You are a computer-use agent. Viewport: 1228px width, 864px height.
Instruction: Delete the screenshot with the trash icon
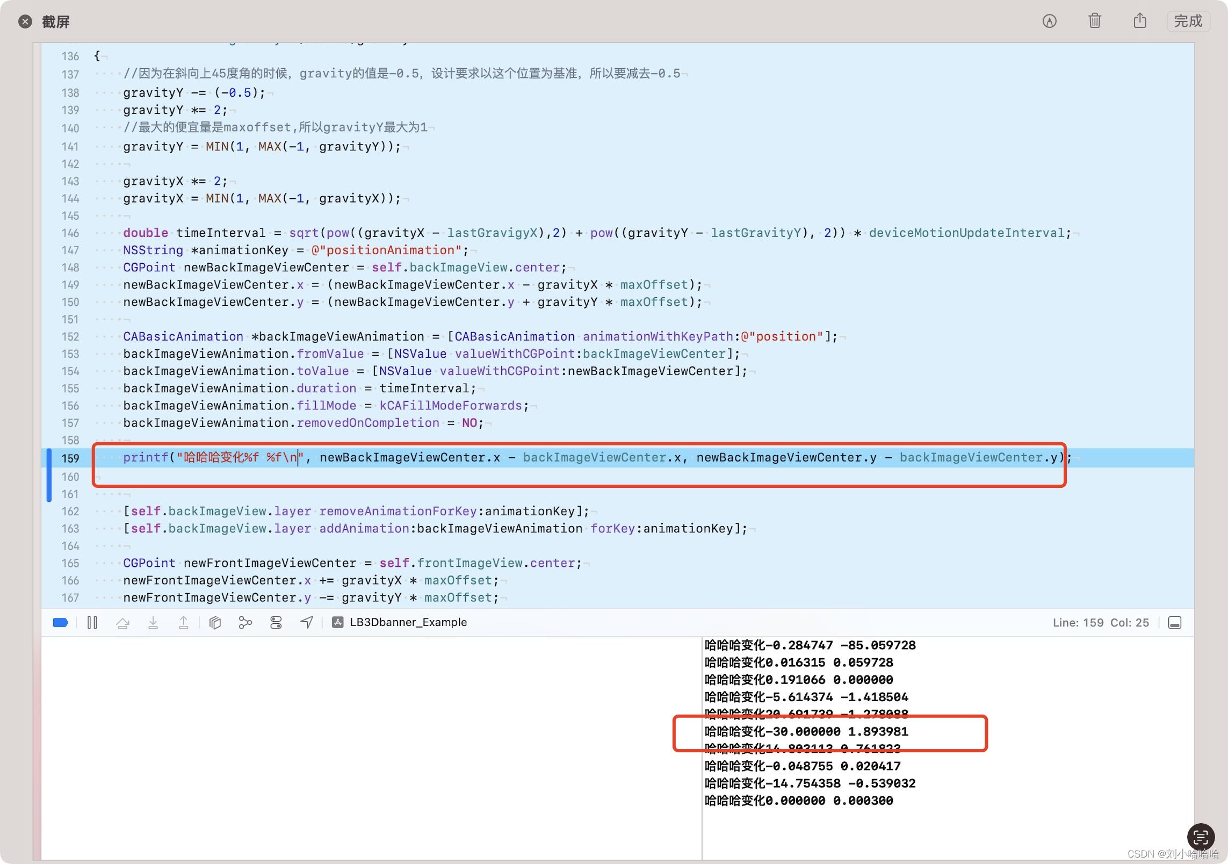[x=1094, y=21]
